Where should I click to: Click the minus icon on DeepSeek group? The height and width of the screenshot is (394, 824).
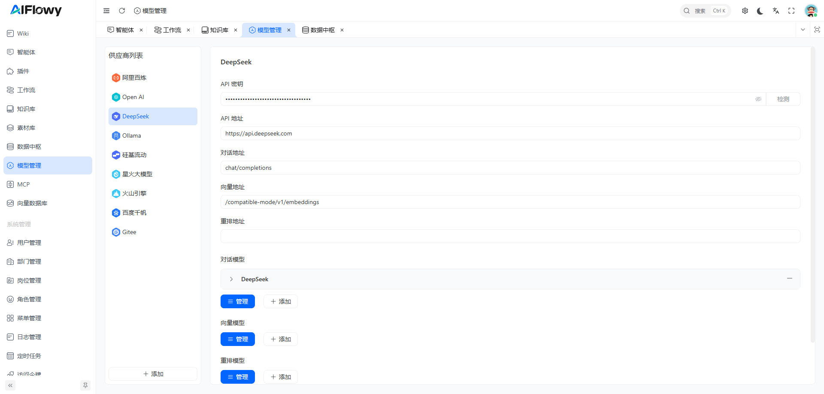tap(790, 279)
